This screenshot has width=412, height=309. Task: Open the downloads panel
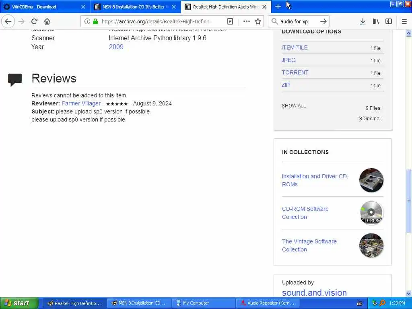point(363,22)
